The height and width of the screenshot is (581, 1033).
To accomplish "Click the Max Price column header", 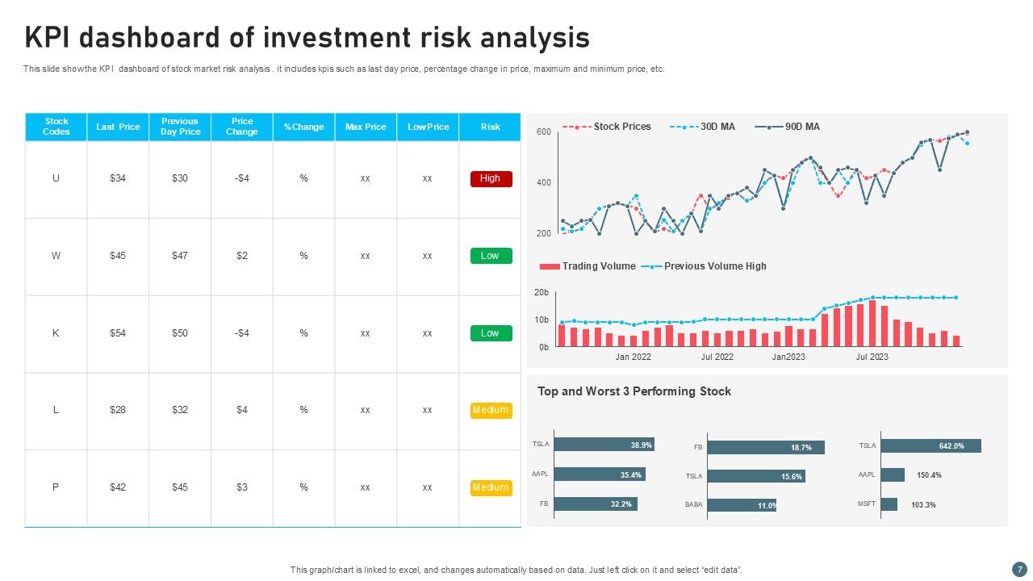I will pyautogui.click(x=366, y=127).
